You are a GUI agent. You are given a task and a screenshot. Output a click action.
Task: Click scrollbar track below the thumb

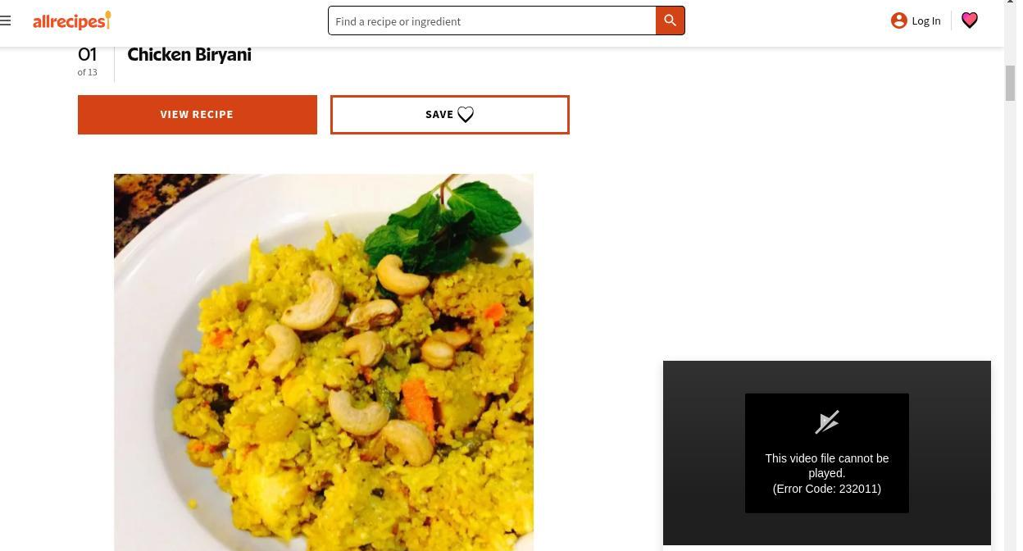tap(1010, 328)
